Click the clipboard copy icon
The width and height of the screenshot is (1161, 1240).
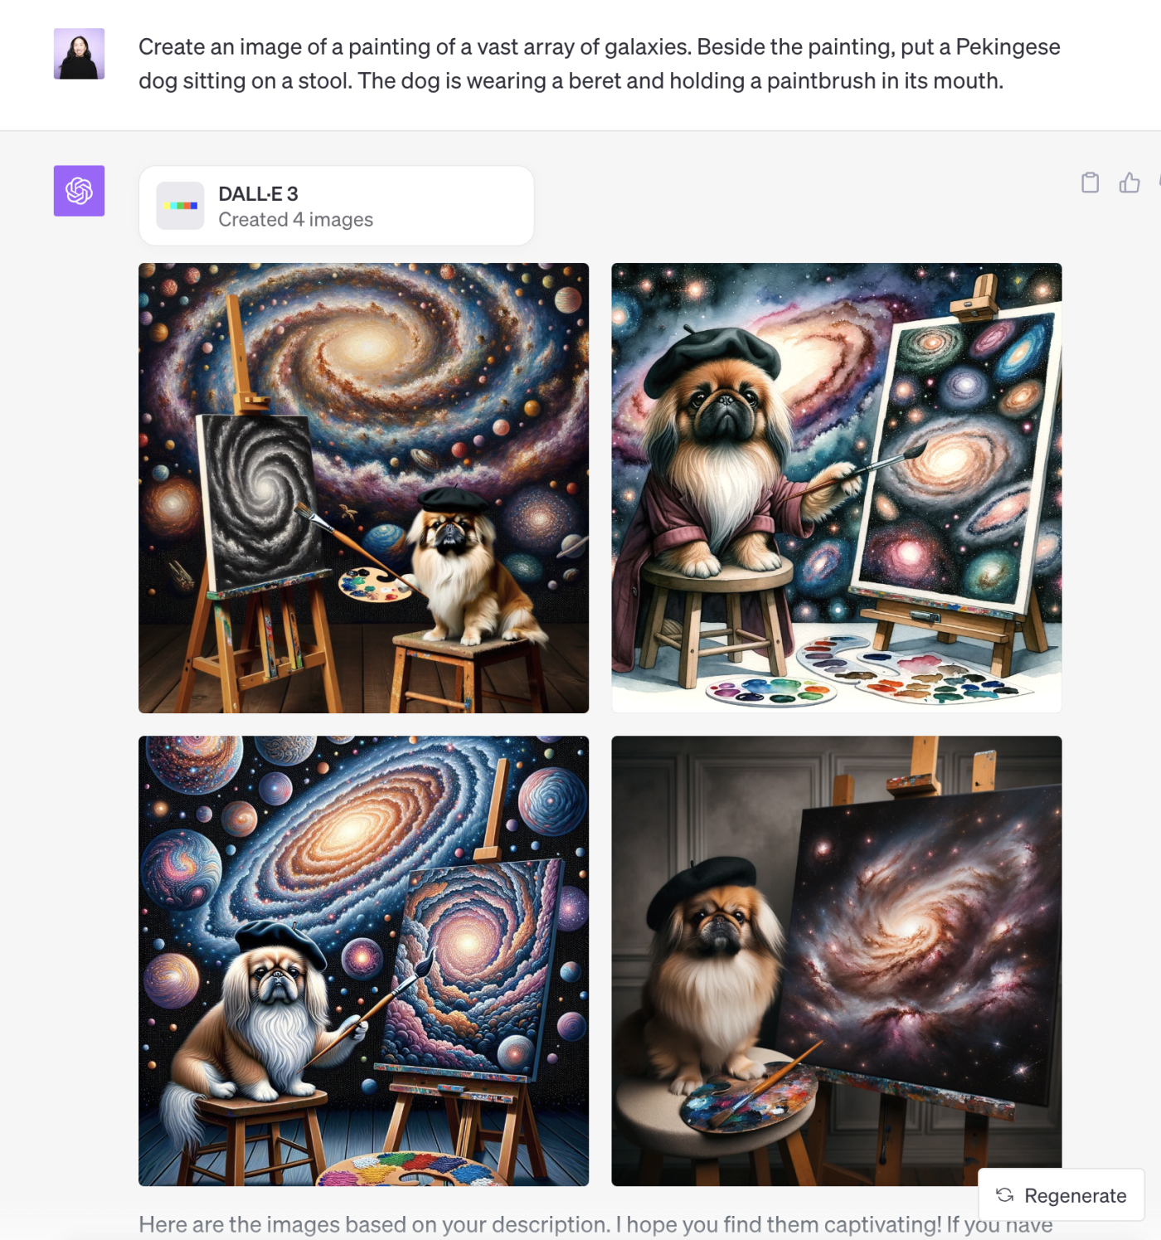tap(1090, 182)
